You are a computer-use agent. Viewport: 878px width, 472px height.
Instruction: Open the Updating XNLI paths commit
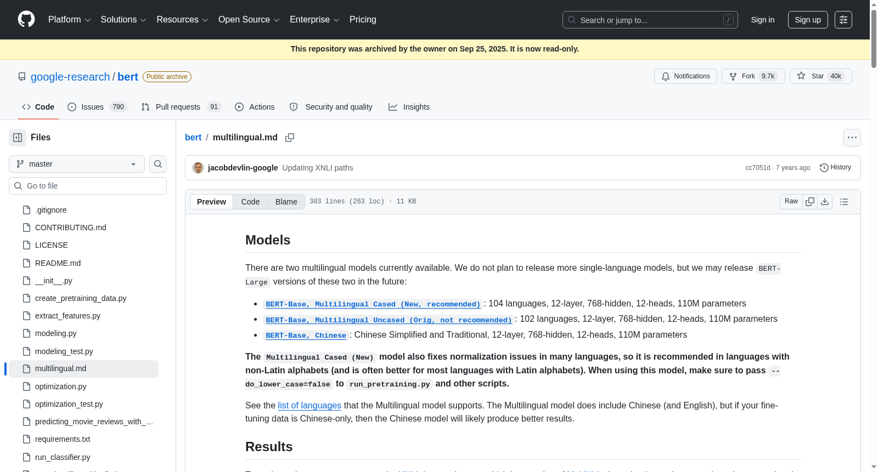click(x=318, y=168)
